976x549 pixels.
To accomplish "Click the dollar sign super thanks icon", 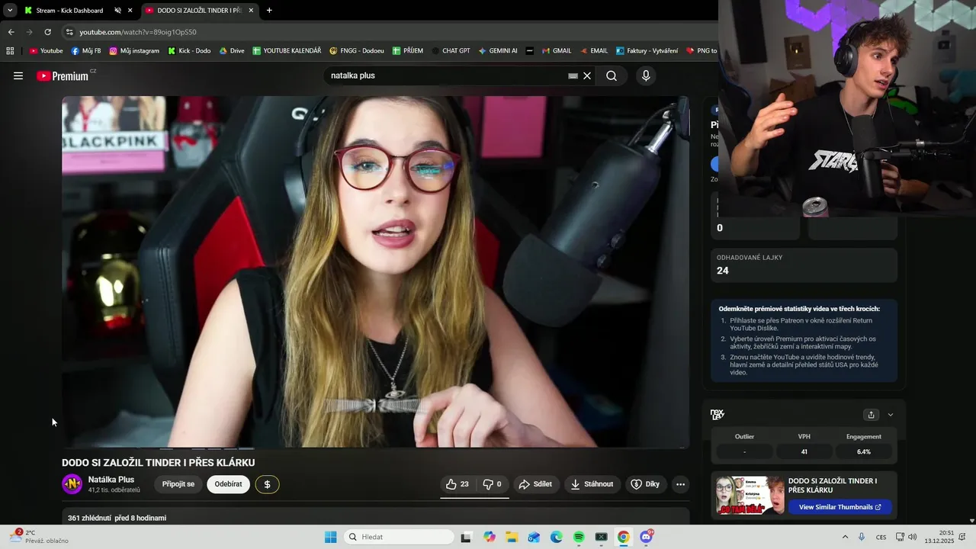I will coord(267,484).
